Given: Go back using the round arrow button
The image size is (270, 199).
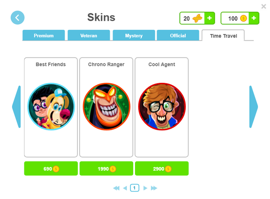Looking at the screenshot, I should click(18, 18).
